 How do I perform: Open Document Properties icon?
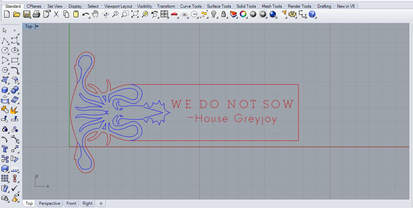coord(47,14)
